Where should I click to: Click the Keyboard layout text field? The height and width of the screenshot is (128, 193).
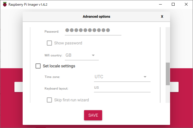pos(122,88)
